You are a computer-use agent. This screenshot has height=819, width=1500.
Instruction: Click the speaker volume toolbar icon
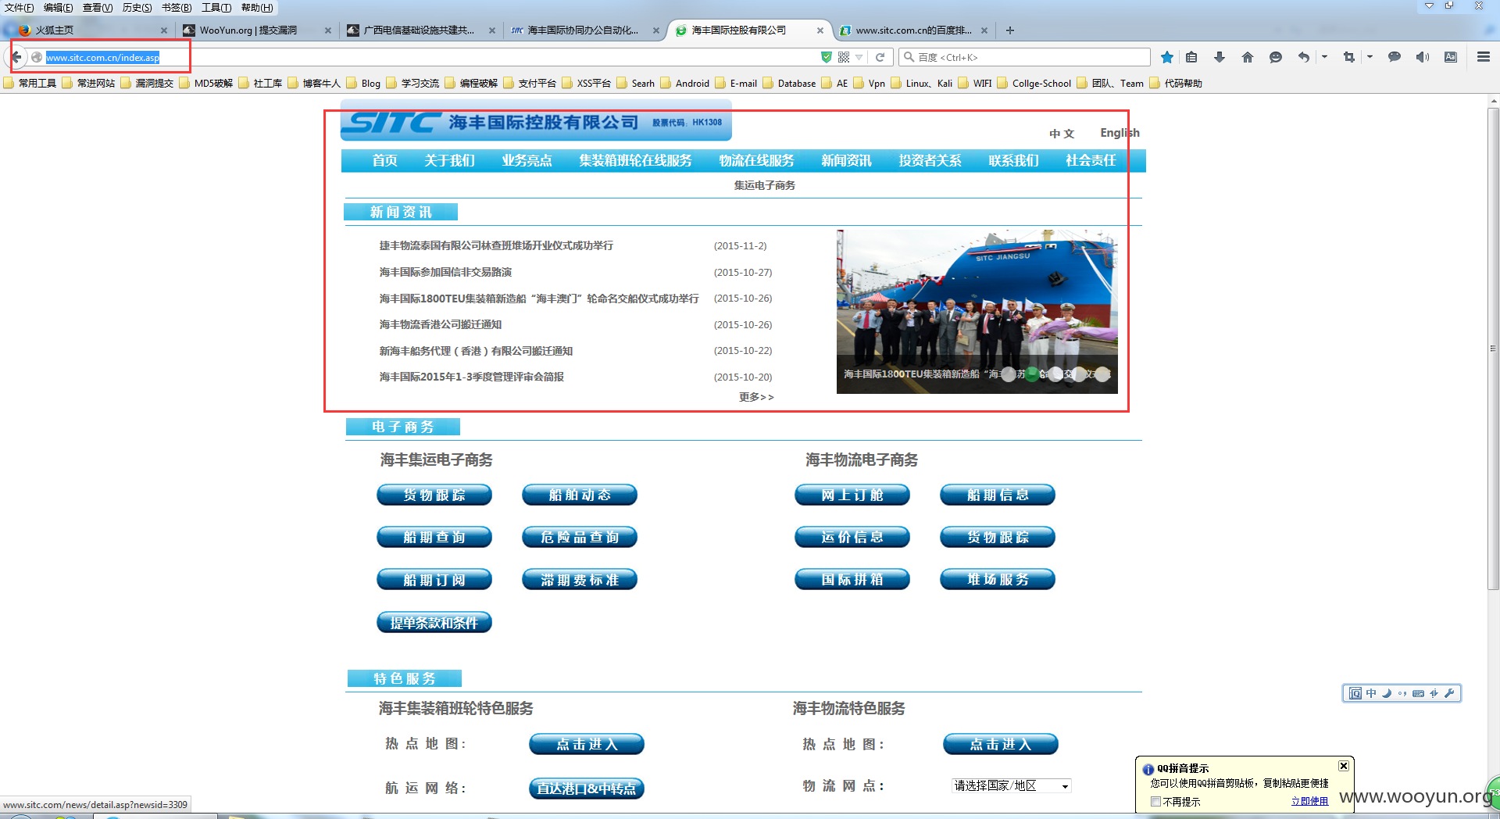click(x=1423, y=57)
